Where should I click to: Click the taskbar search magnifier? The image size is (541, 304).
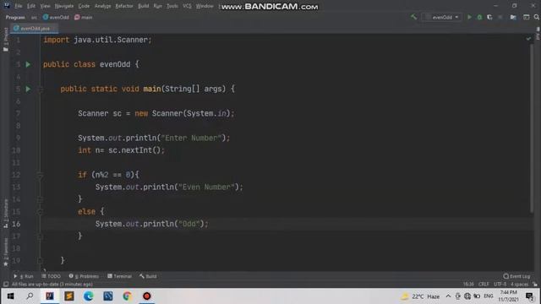click(x=30, y=296)
